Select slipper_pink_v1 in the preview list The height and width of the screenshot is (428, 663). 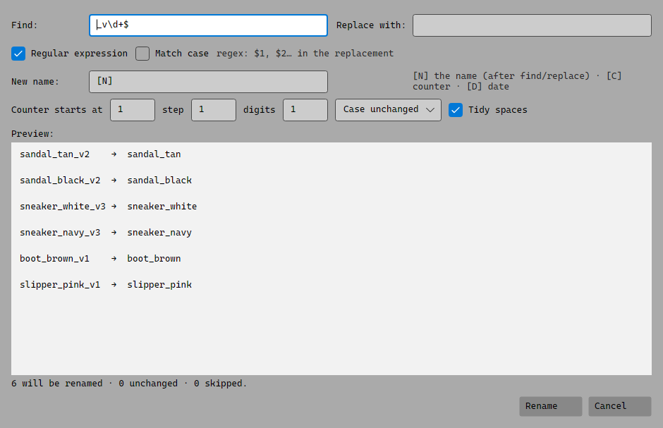60,285
